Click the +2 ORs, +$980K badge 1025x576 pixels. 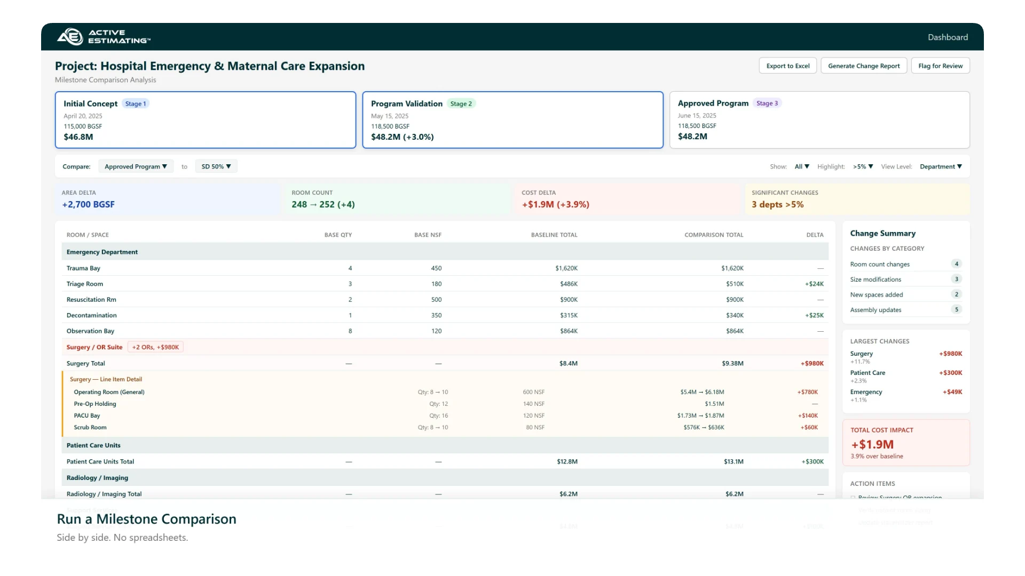tap(156, 347)
